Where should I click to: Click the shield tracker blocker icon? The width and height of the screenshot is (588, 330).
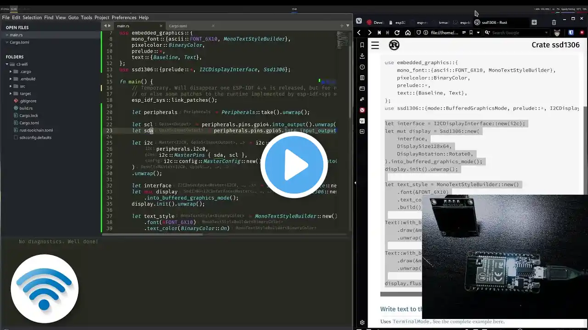[418, 33]
